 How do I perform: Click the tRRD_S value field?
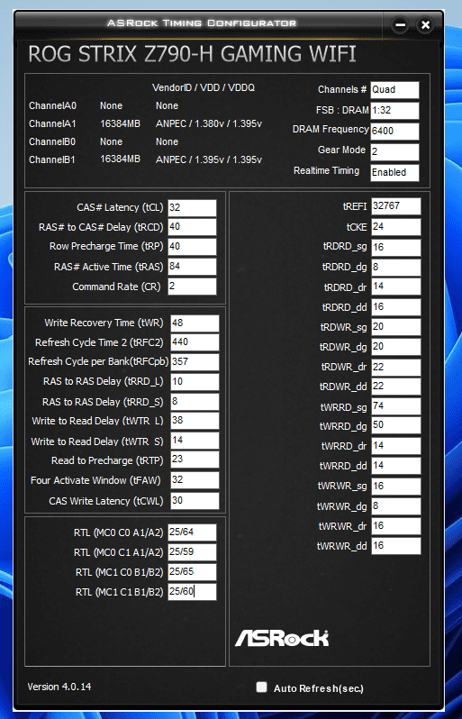click(x=195, y=402)
